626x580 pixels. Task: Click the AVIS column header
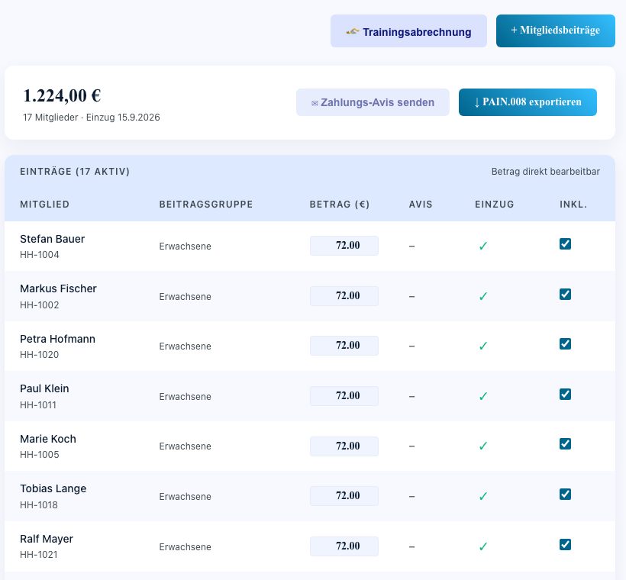(x=421, y=205)
